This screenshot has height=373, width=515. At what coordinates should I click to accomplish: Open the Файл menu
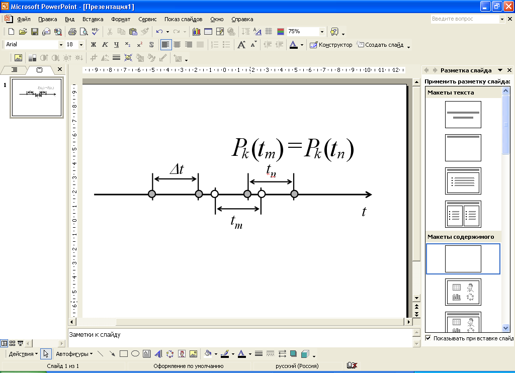click(x=24, y=20)
